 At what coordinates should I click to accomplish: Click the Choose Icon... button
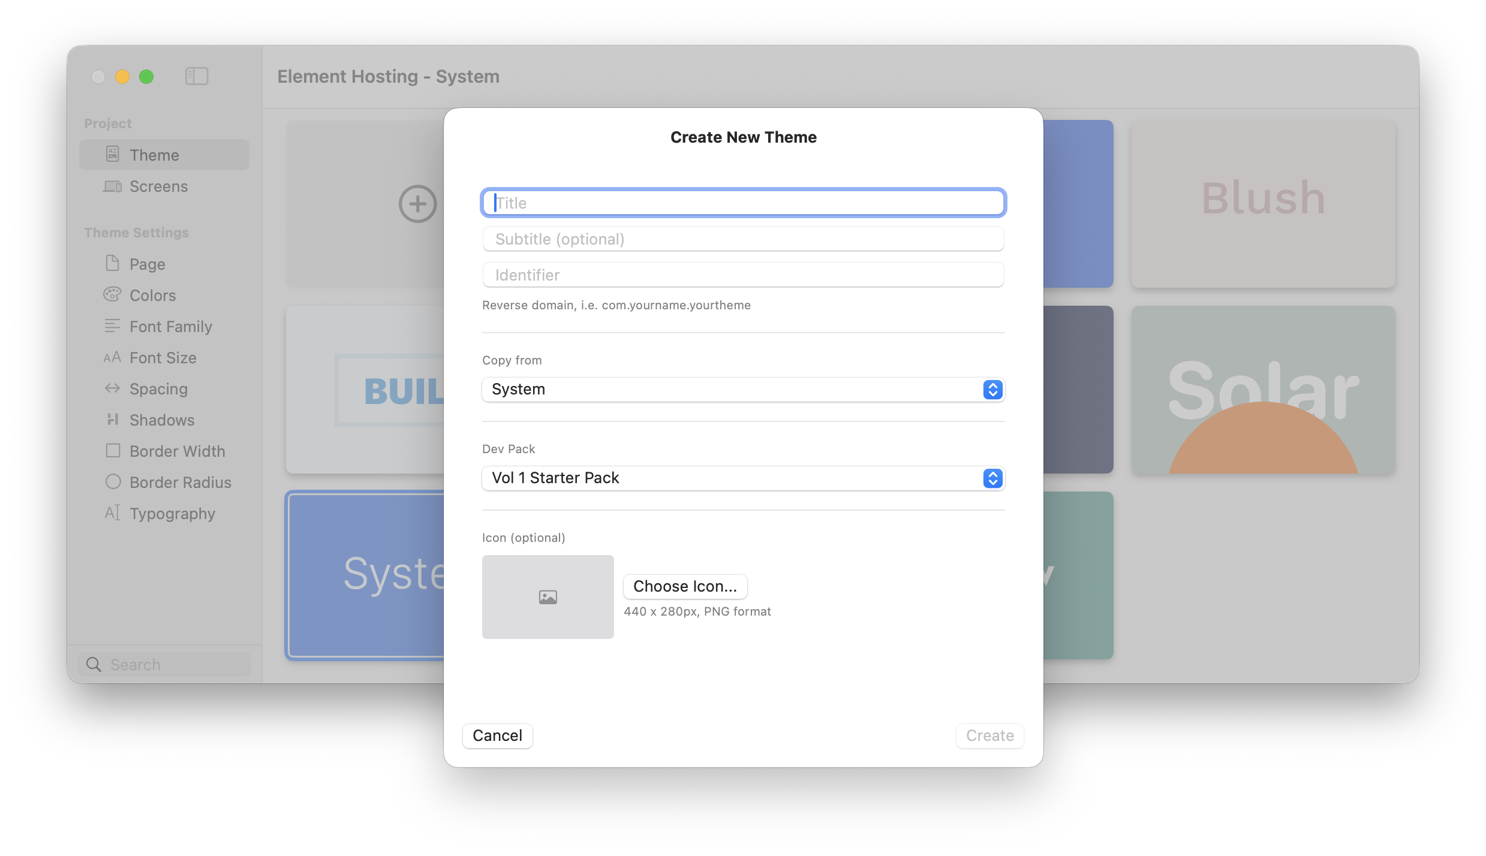tap(685, 586)
